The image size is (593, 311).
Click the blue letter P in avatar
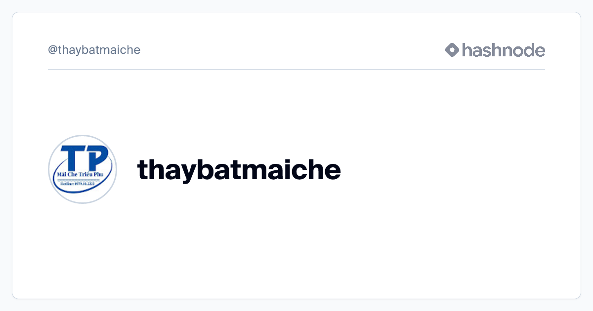(x=96, y=156)
